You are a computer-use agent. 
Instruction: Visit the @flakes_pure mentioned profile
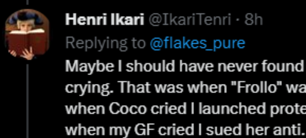(x=197, y=44)
